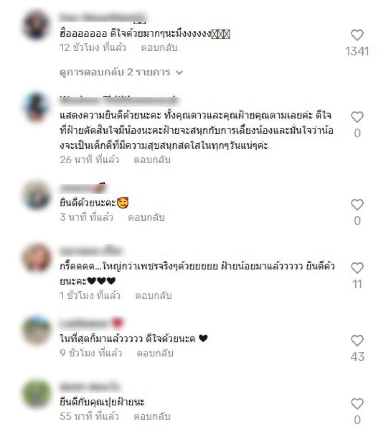Open avatar of the 26-minute-old commenter
This screenshot has height=437, width=386.
click(37, 107)
